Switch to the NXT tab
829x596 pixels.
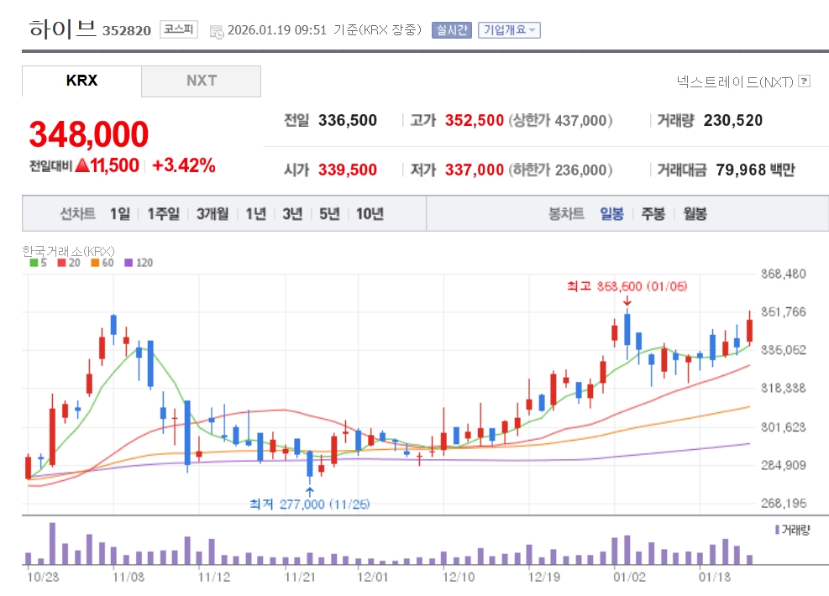pos(201,81)
